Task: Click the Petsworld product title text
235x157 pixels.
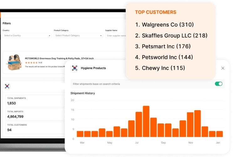Action: point(59,58)
